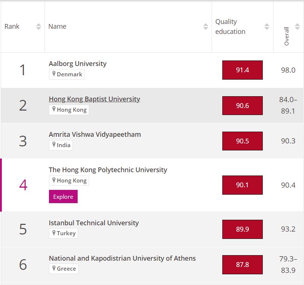Click the Greece location pin icon
304x285 pixels.
[x=54, y=268]
